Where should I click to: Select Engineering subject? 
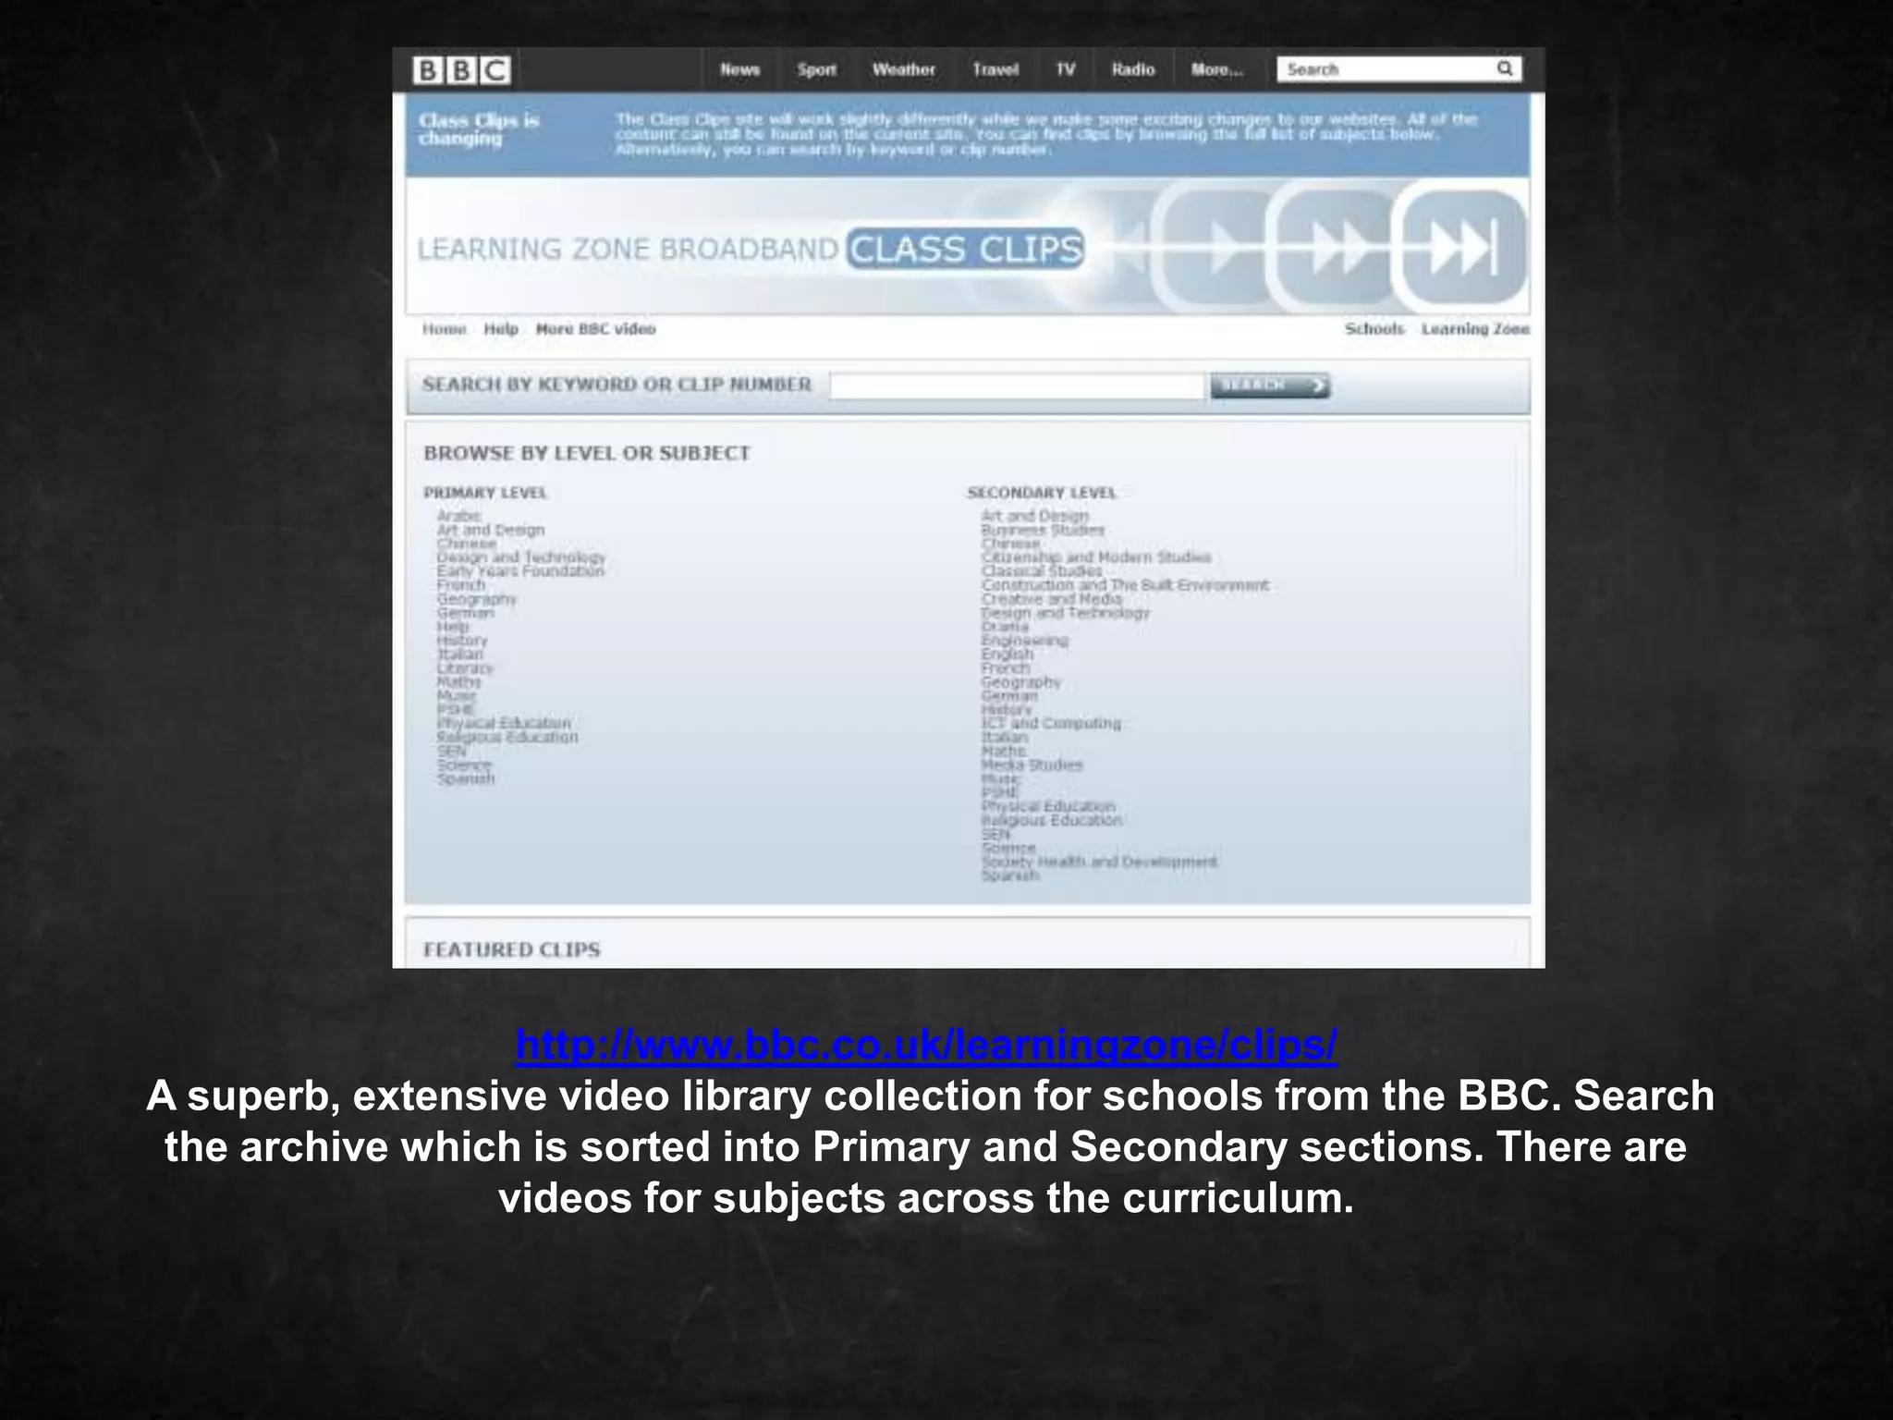coord(1024,640)
